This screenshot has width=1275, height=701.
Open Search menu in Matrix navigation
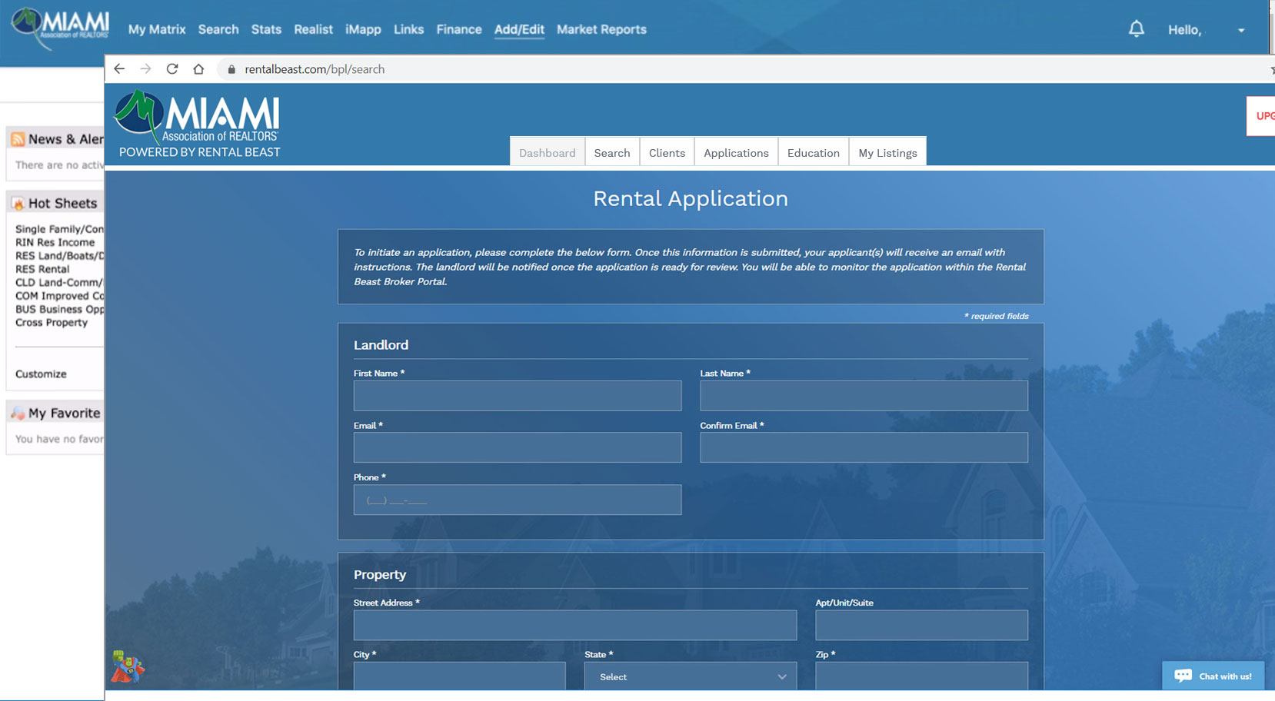pyautogui.click(x=218, y=29)
